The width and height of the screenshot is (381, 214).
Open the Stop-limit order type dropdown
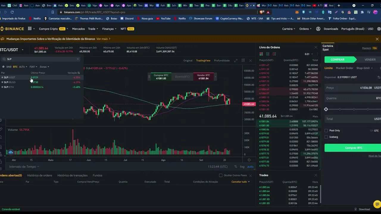coord(365,68)
